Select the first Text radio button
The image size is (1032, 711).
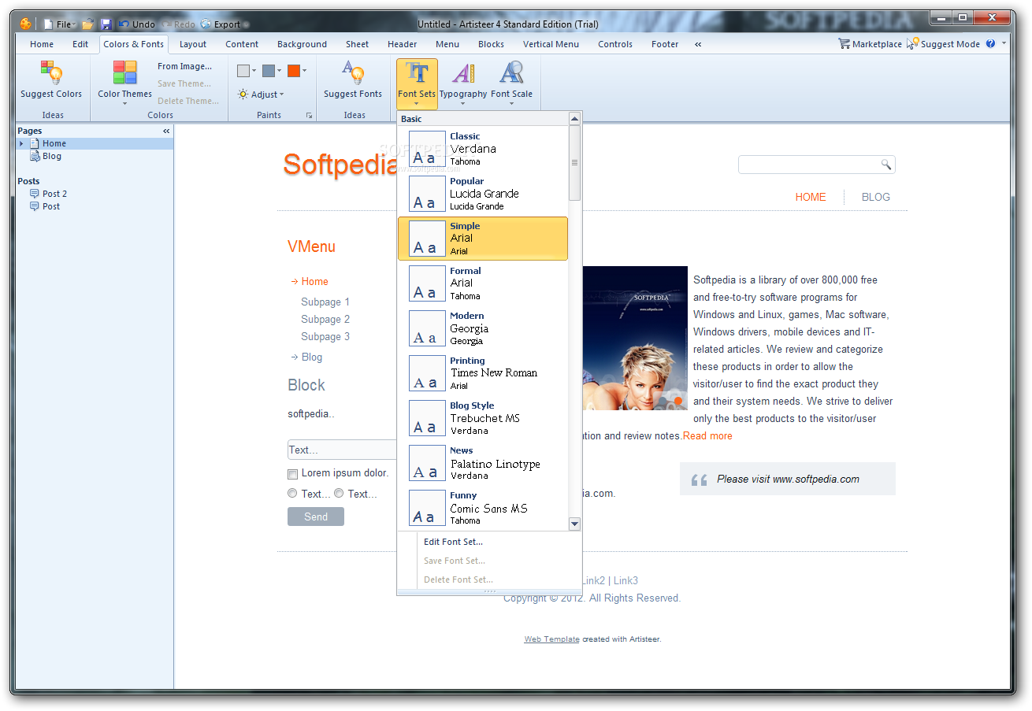coord(292,494)
